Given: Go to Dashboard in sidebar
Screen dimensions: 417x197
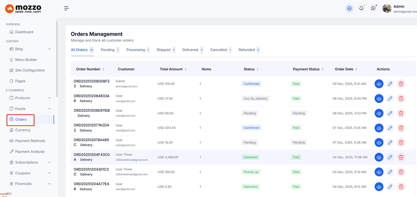Looking at the screenshot, I should 24,32.
